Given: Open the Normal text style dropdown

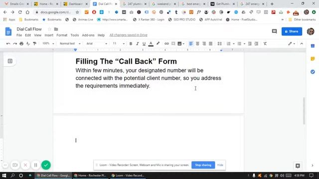Looking at the screenshot, I should [x=70, y=44].
